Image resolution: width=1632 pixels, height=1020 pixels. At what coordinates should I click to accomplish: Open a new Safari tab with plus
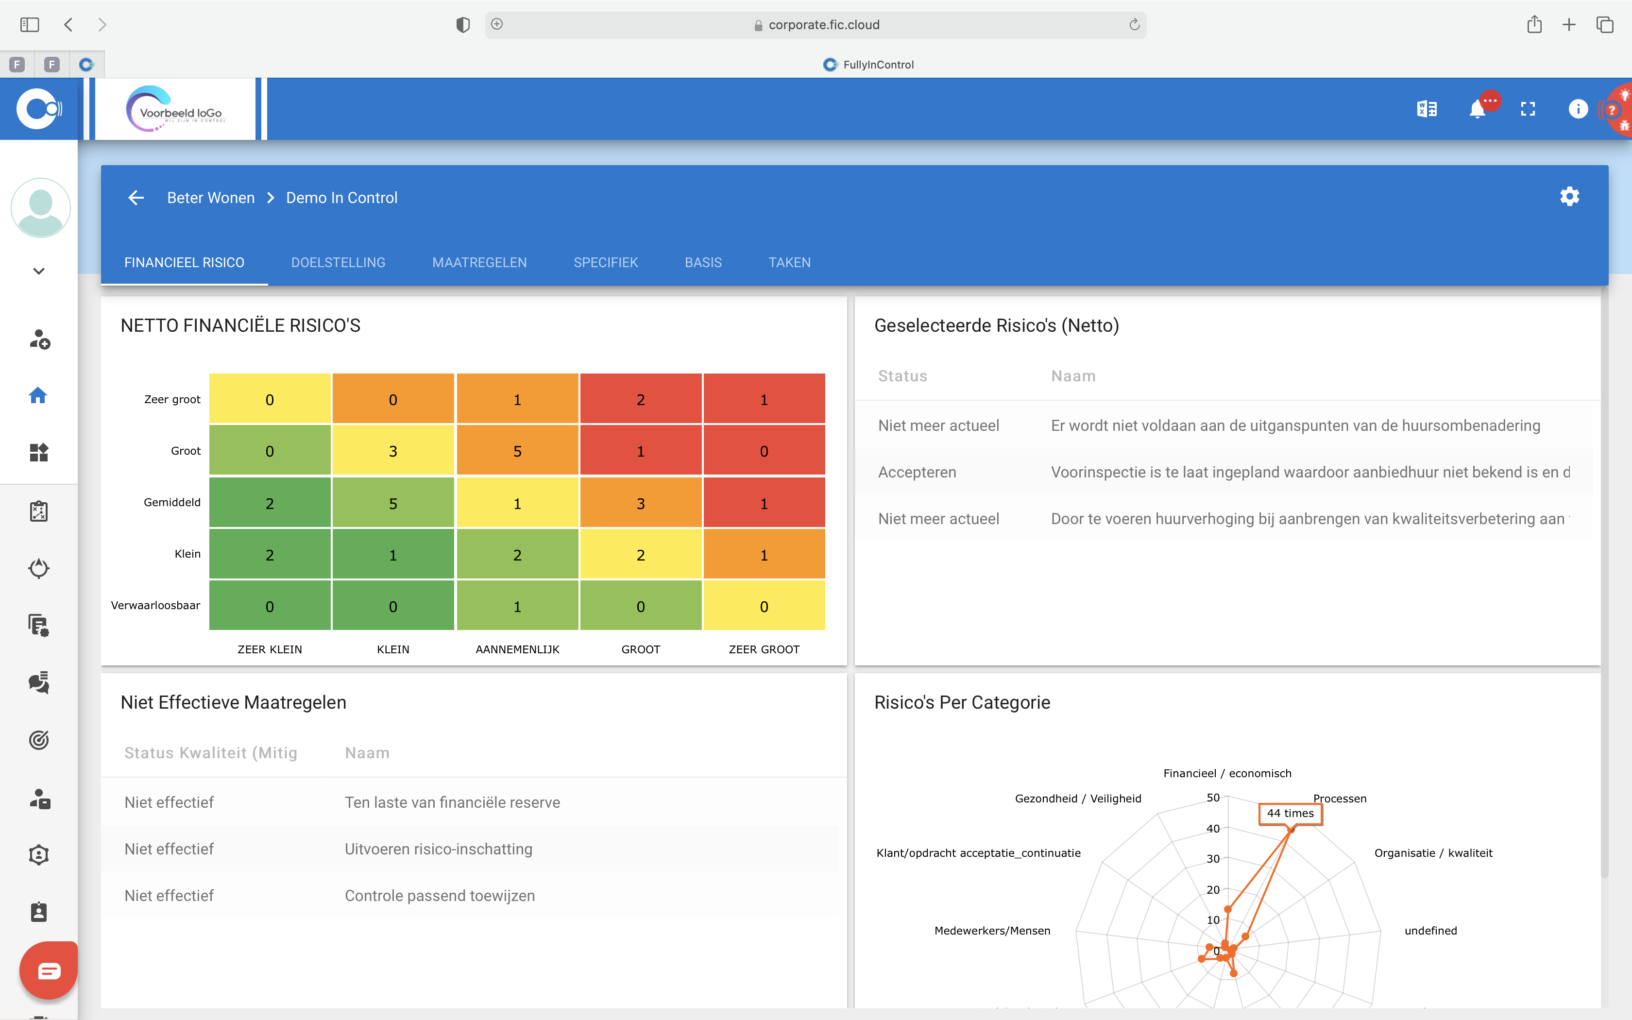(1569, 25)
